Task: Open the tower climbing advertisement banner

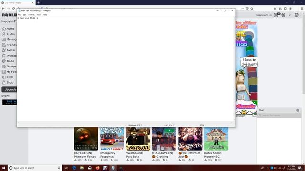Action: pos(247,68)
